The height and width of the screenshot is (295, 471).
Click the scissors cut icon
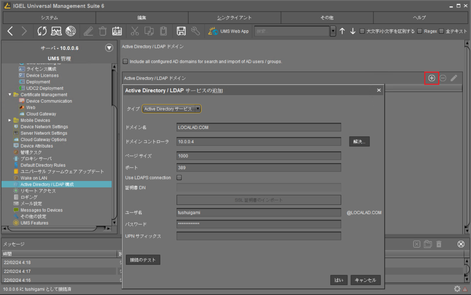135,31
